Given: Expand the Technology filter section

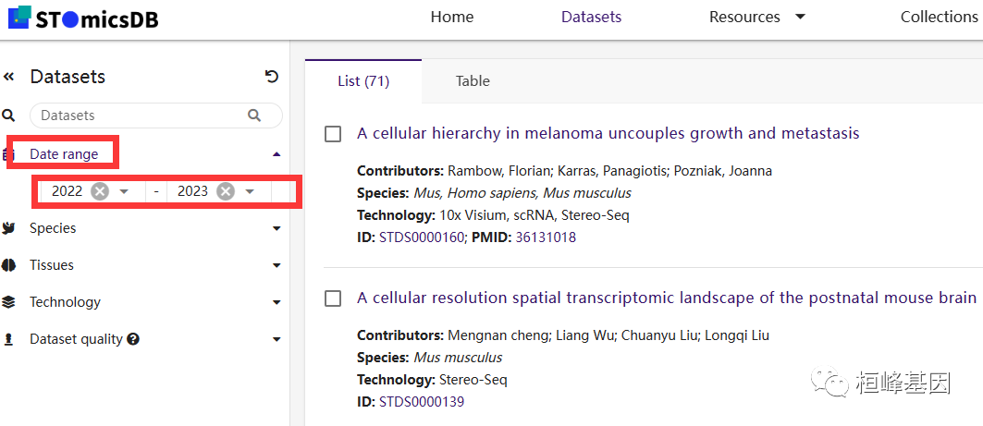Looking at the screenshot, I should (276, 302).
